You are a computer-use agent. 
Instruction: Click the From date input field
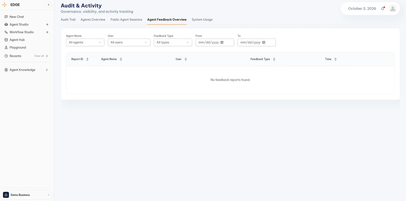[215, 42]
